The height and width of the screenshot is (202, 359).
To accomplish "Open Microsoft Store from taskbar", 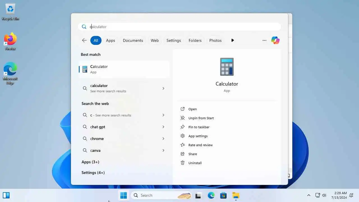I will click(x=223, y=195).
